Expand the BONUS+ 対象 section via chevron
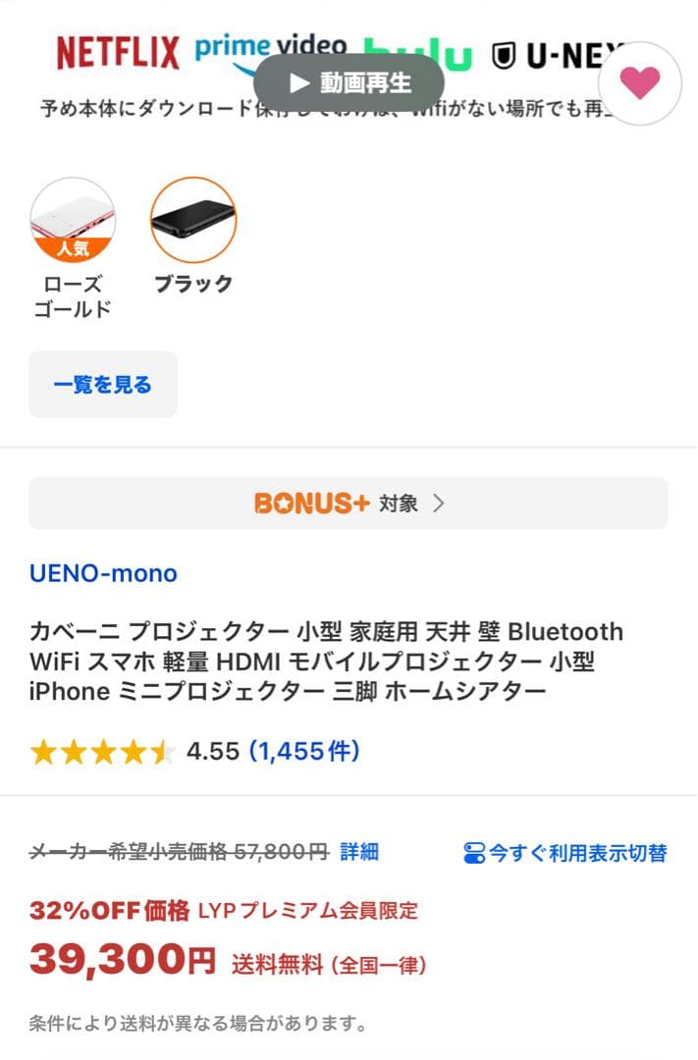 point(441,503)
